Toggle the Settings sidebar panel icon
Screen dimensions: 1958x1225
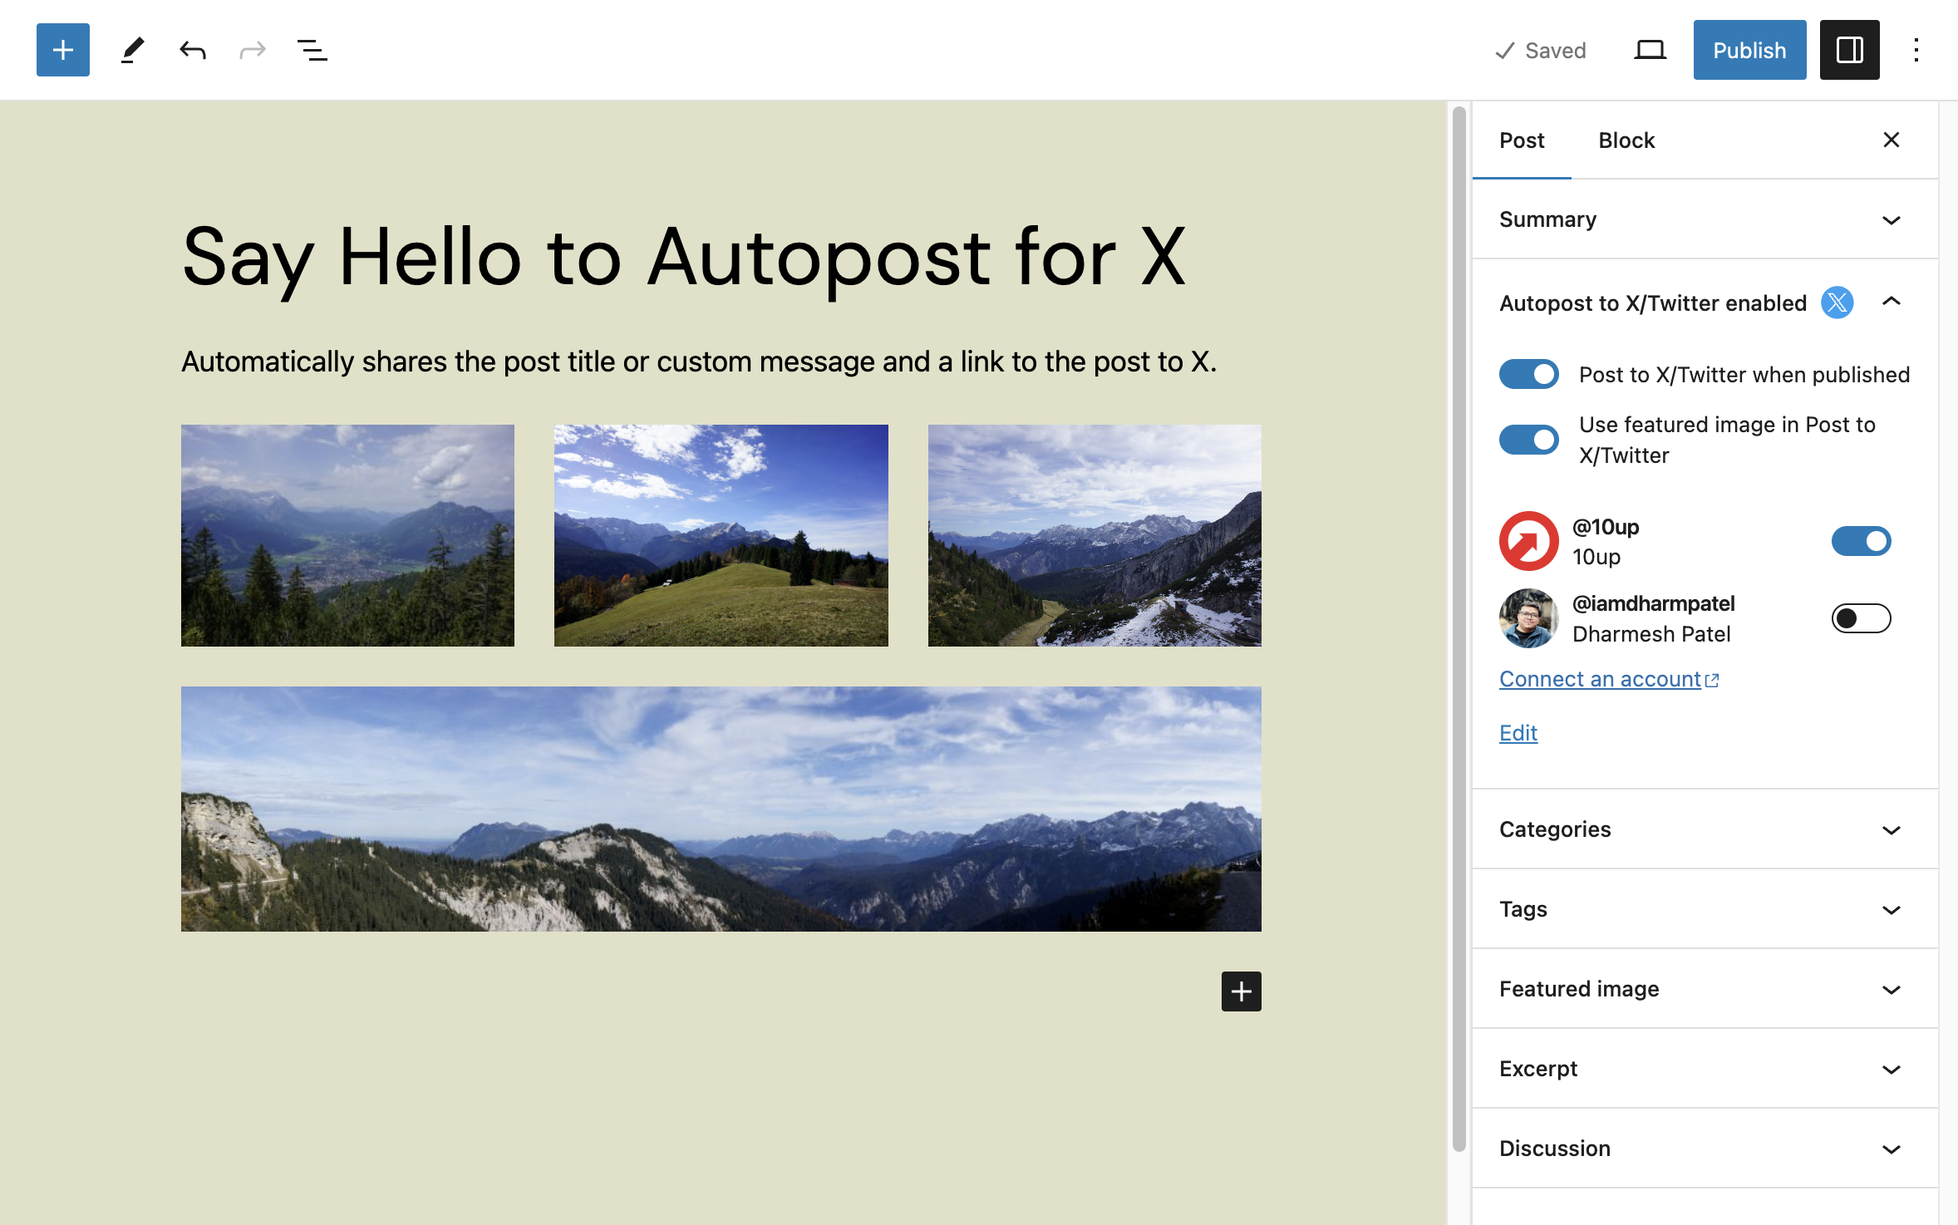pos(1849,50)
